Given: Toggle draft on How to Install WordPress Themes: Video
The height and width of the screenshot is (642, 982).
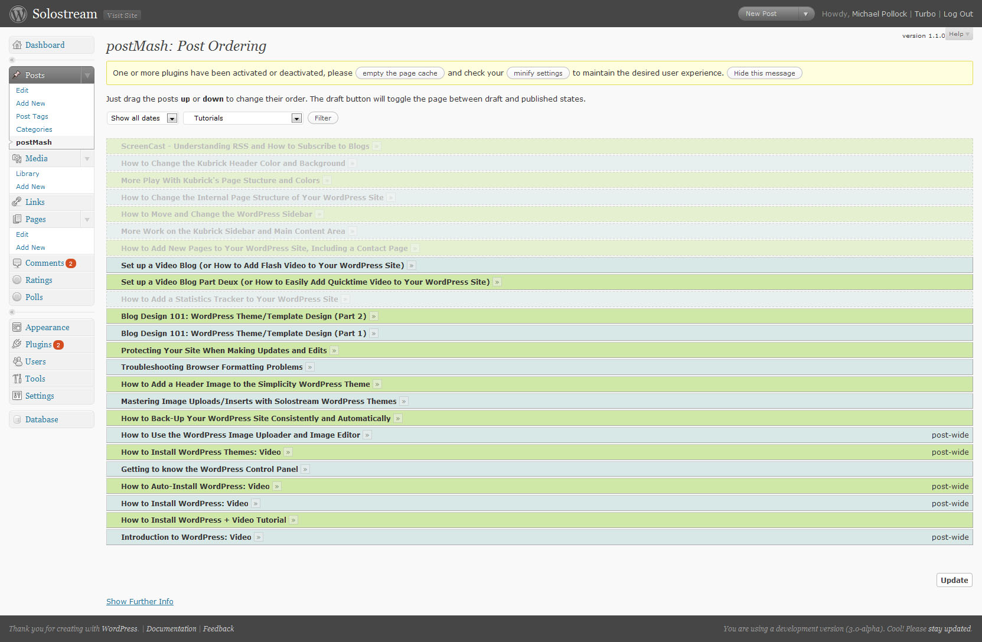Looking at the screenshot, I should point(288,452).
